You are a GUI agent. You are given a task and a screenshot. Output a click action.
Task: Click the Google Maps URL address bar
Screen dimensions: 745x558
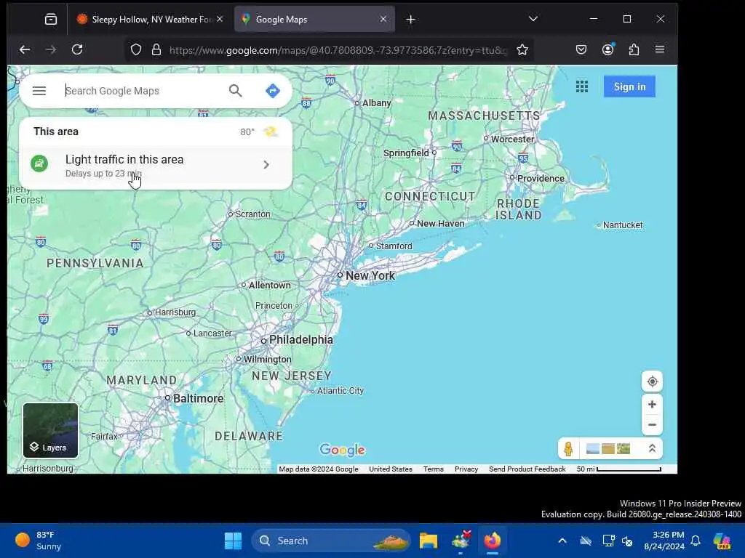(x=338, y=50)
